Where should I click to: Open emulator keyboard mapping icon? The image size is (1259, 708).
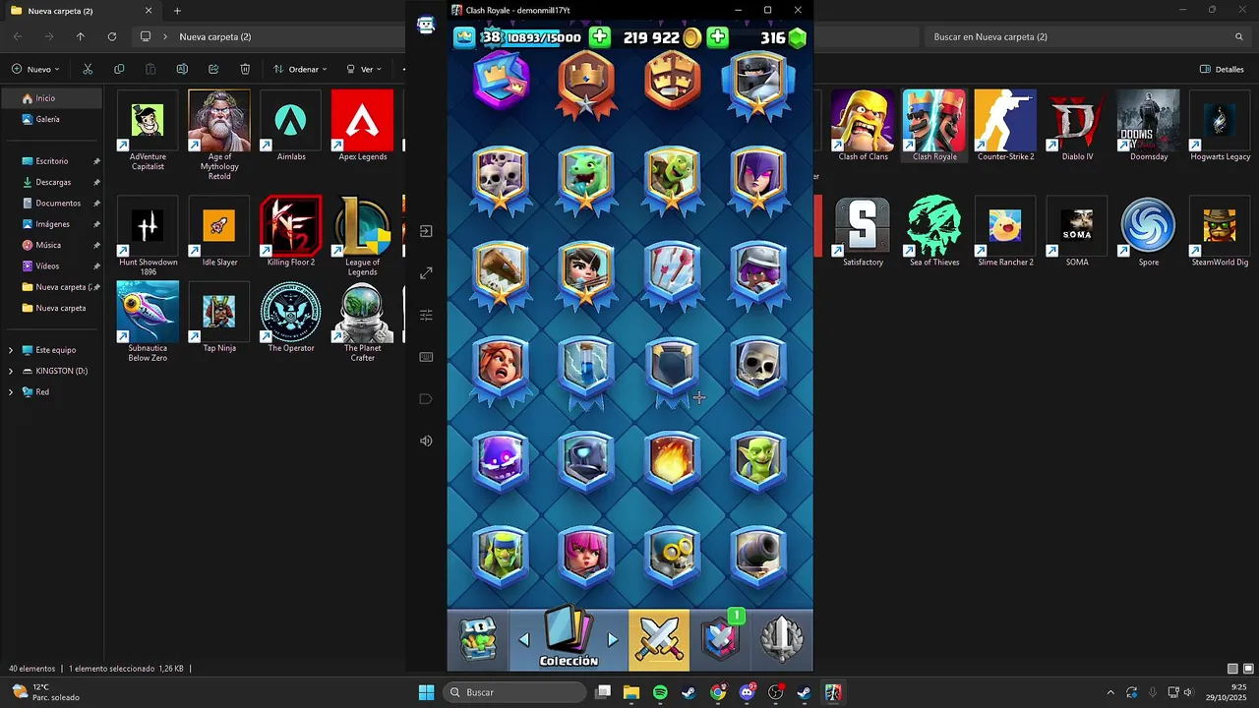(x=426, y=357)
